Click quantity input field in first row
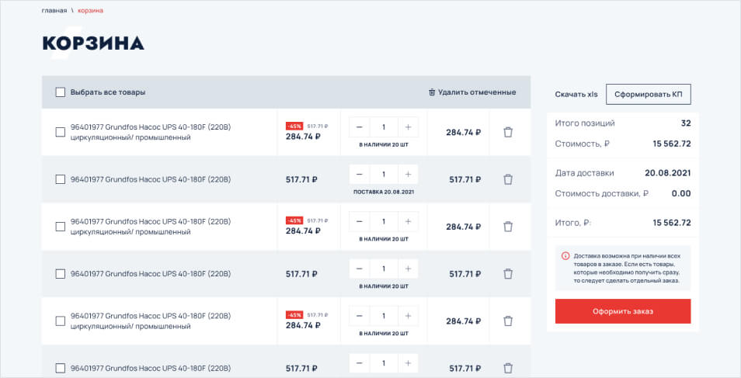This screenshot has height=378, width=741. click(384, 127)
